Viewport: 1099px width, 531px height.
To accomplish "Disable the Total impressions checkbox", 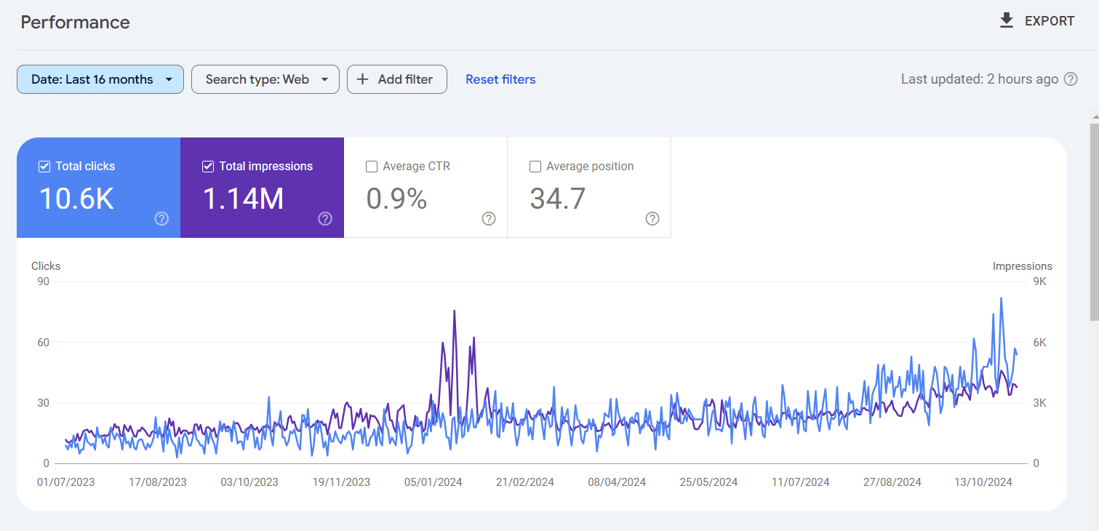I will click(207, 166).
